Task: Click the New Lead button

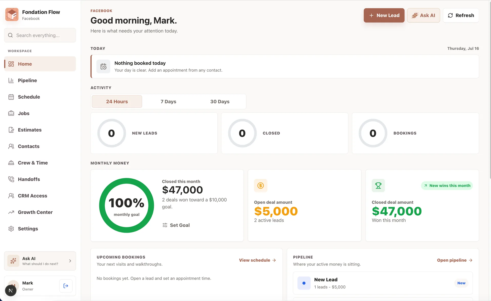Action: [x=384, y=15]
